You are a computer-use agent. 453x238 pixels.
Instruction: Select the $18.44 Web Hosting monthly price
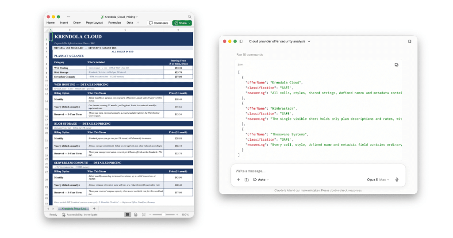tap(178, 99)
